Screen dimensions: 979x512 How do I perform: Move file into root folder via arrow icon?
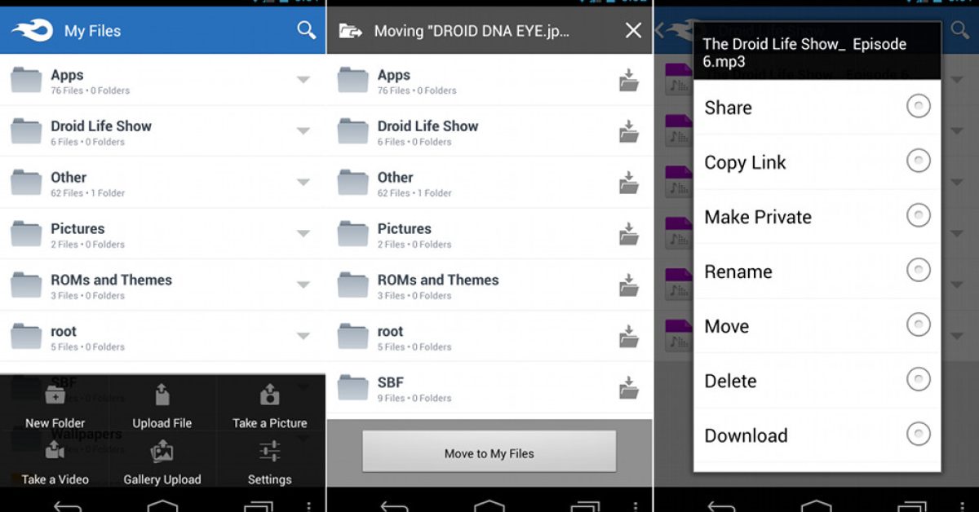coord(628,337)
